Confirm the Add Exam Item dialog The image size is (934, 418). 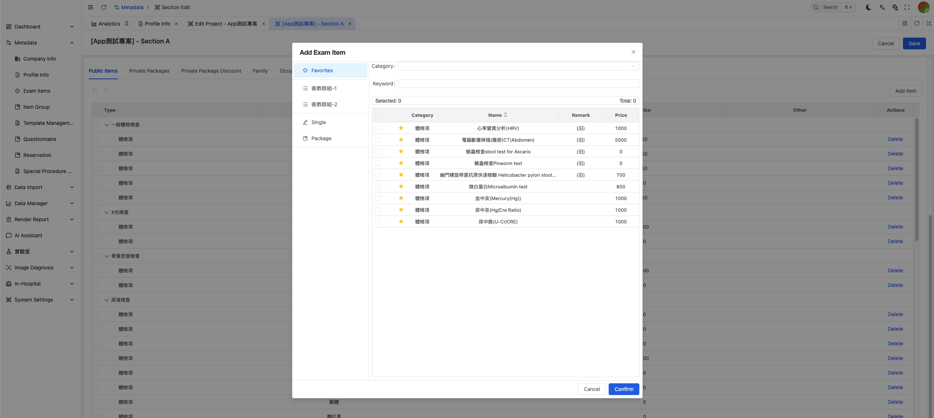coord(624,389)
